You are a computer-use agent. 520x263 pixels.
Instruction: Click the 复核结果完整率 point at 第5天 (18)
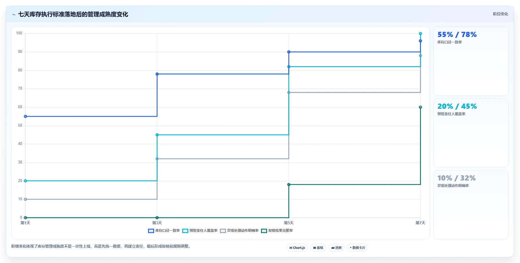point(289,185)
